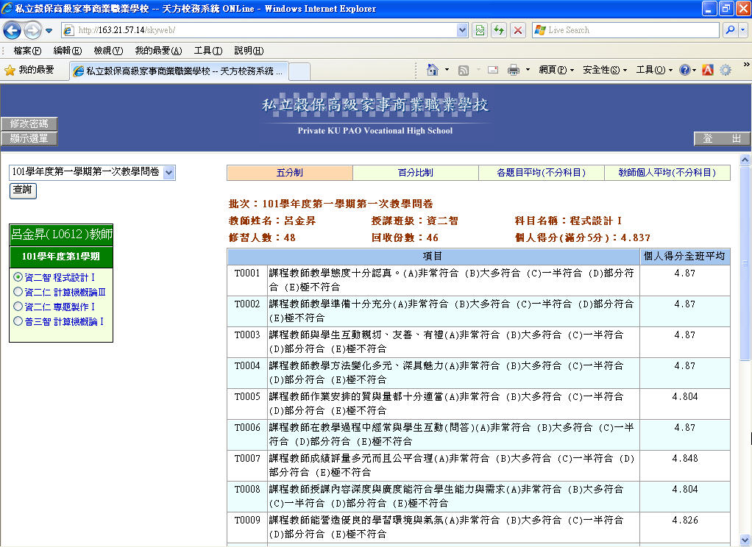Select the 資二仁 計算機概論Ⅲ radio button
The image size is (752, 547).
[x=18, y=291]
